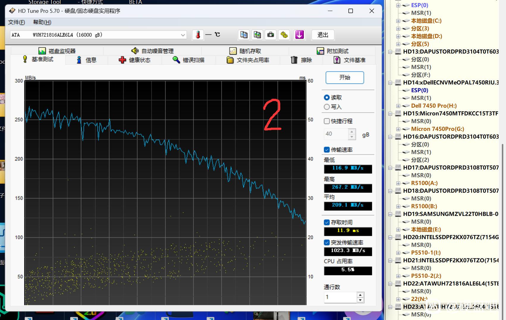Image resolution: width=506 pixels, height=320 pixels.
Task: Expand the Dell 7450 Pro(H:) node
Action: point(398,106)
